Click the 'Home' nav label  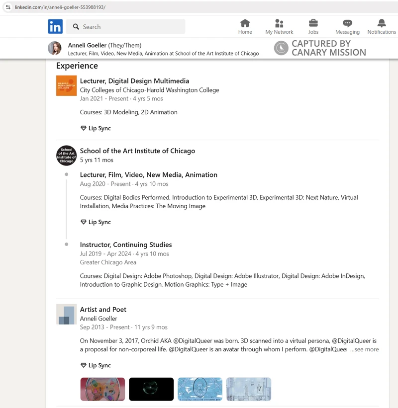point(245,32)
